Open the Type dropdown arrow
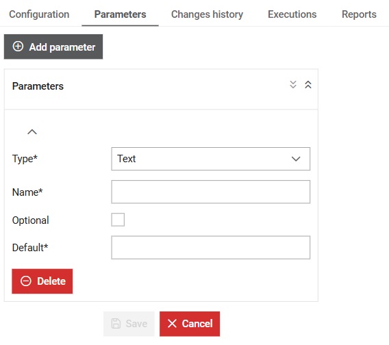This screenshot has height=345, width=389. pos(296,159)
